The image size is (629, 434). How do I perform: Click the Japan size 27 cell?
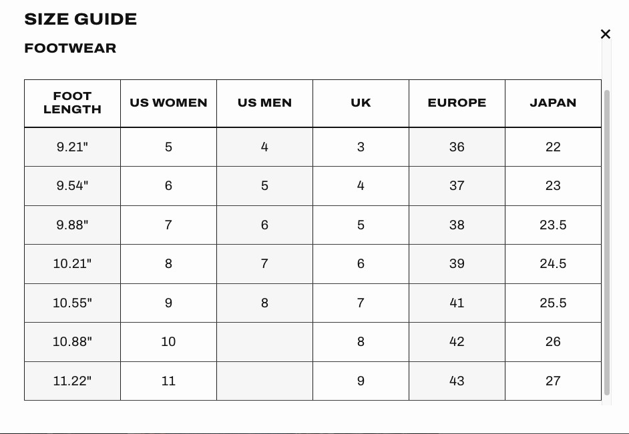point(553,381)
